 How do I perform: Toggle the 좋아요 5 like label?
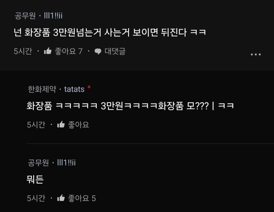tap(82, 198)
